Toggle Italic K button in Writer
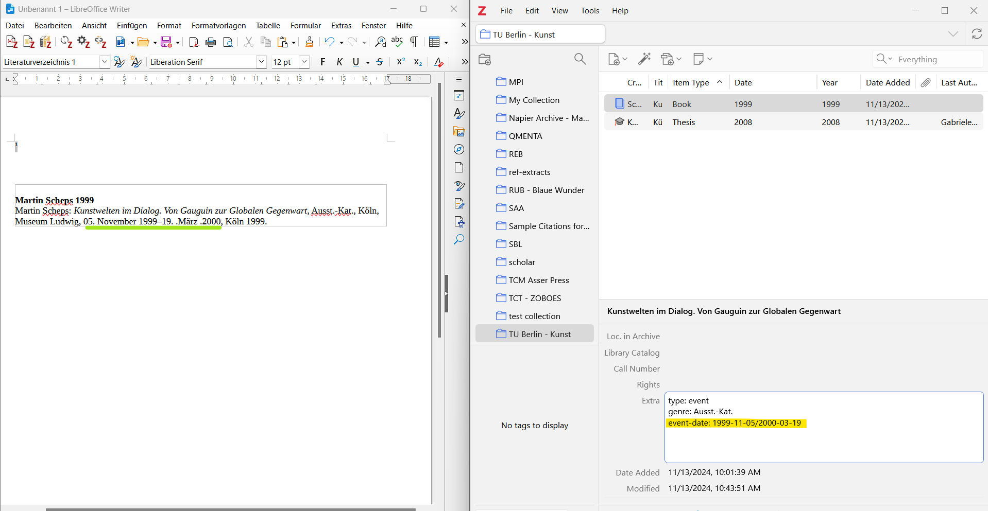 [x=339, y=62]
